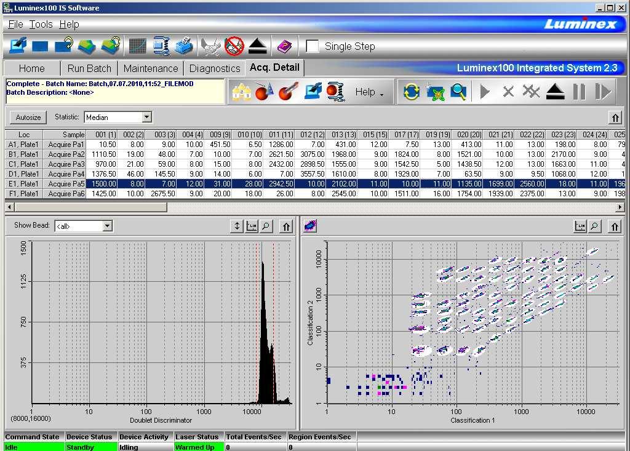The height and width of the screenshot is (451, 630).
Task: Select the A1, Plate1 row header
Action: [x=24, y=145]
